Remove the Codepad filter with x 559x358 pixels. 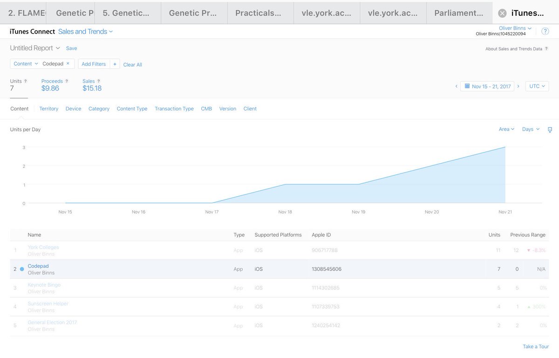68,63
